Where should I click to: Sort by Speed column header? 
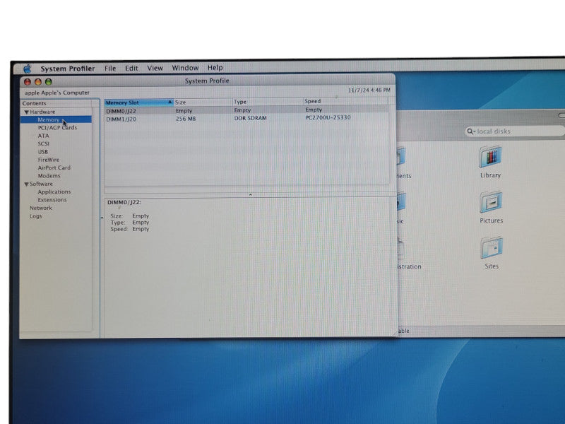(345, 101)
